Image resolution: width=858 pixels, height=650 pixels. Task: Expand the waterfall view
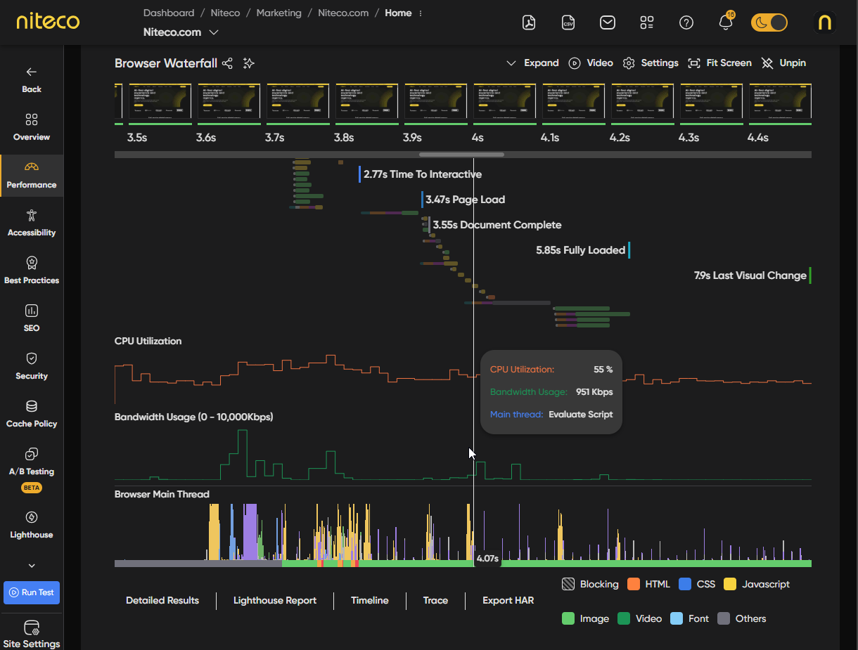(x=533, y=63)
